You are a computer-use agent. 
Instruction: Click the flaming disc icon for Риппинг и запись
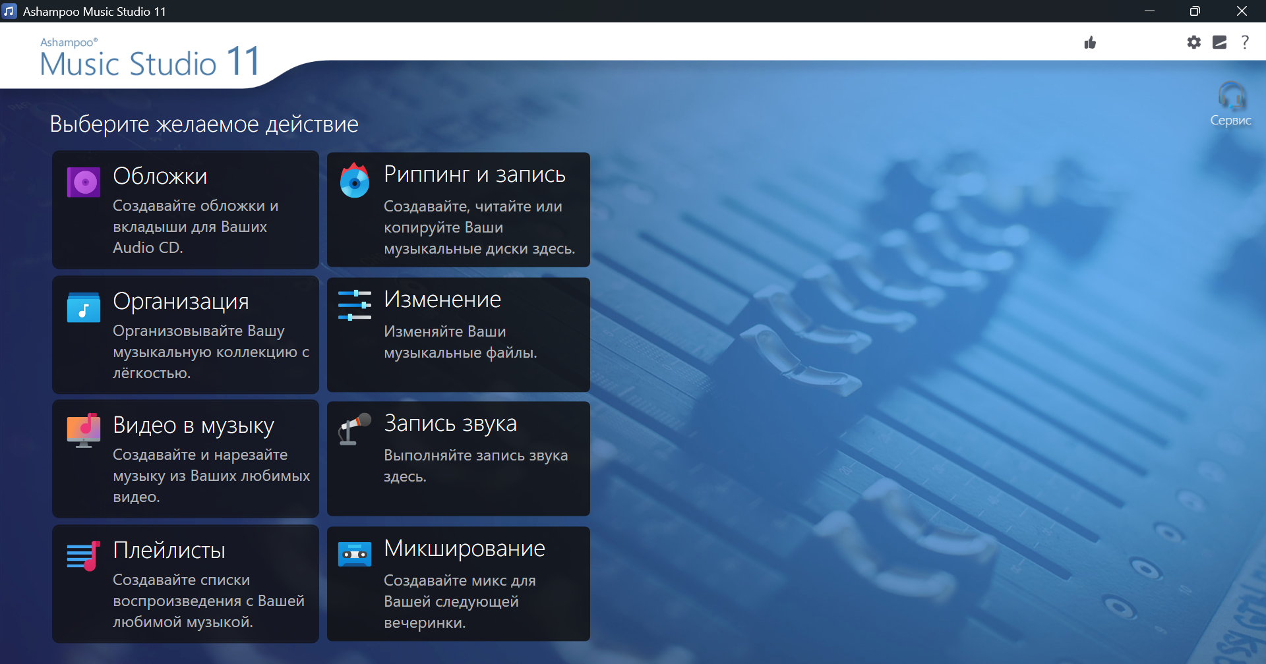pos(355,180)
